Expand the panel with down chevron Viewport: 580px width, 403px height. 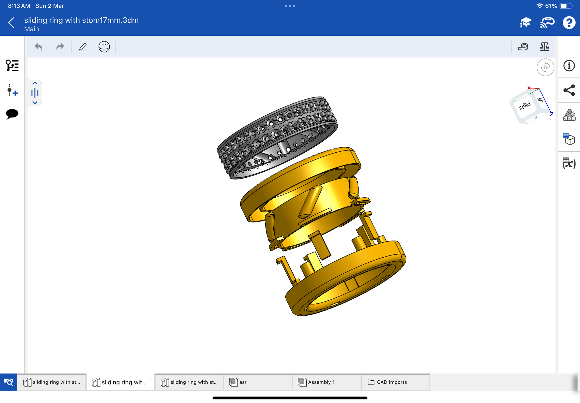pos(35,103)
